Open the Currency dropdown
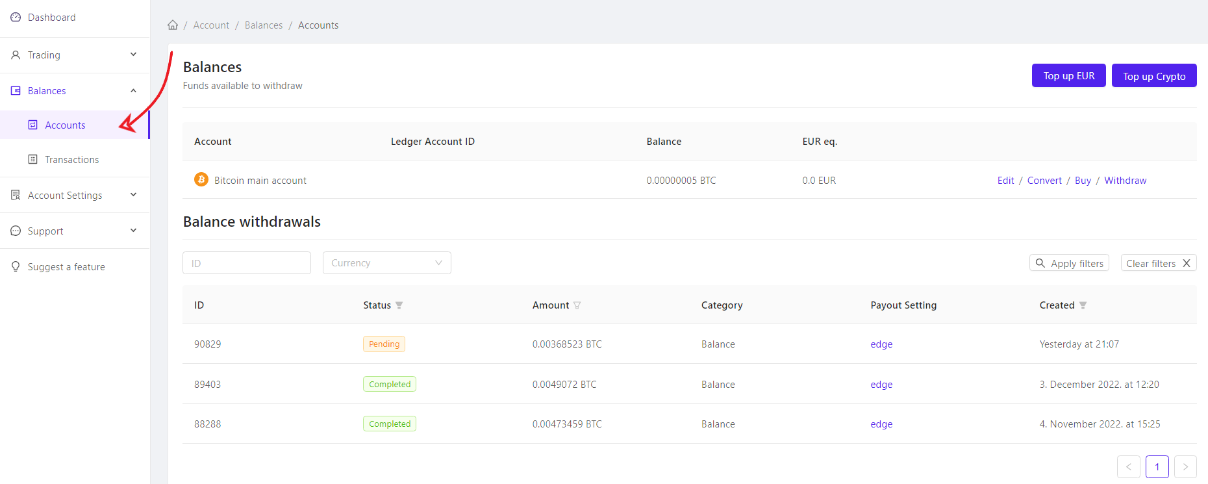The height and width of the screenshot is (484, 1208). (x=387, y=263)
